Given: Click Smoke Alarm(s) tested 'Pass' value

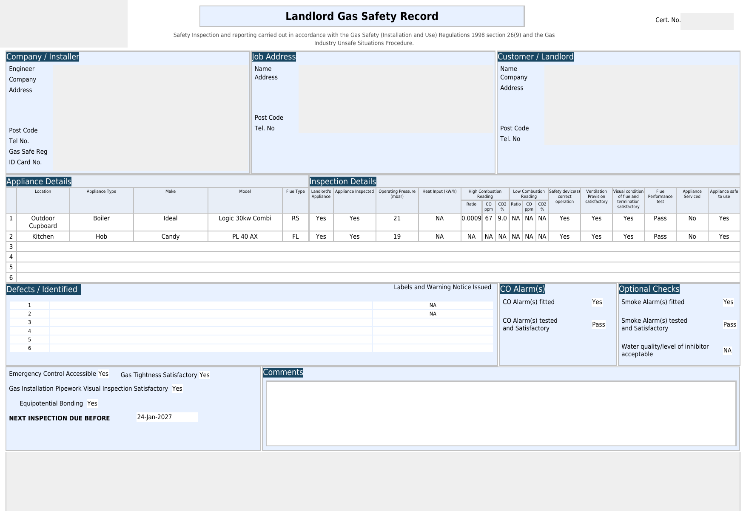Looking at the screenshot, I should (x=729, y=324).
